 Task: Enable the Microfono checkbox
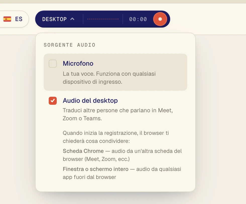pos(53,64)
